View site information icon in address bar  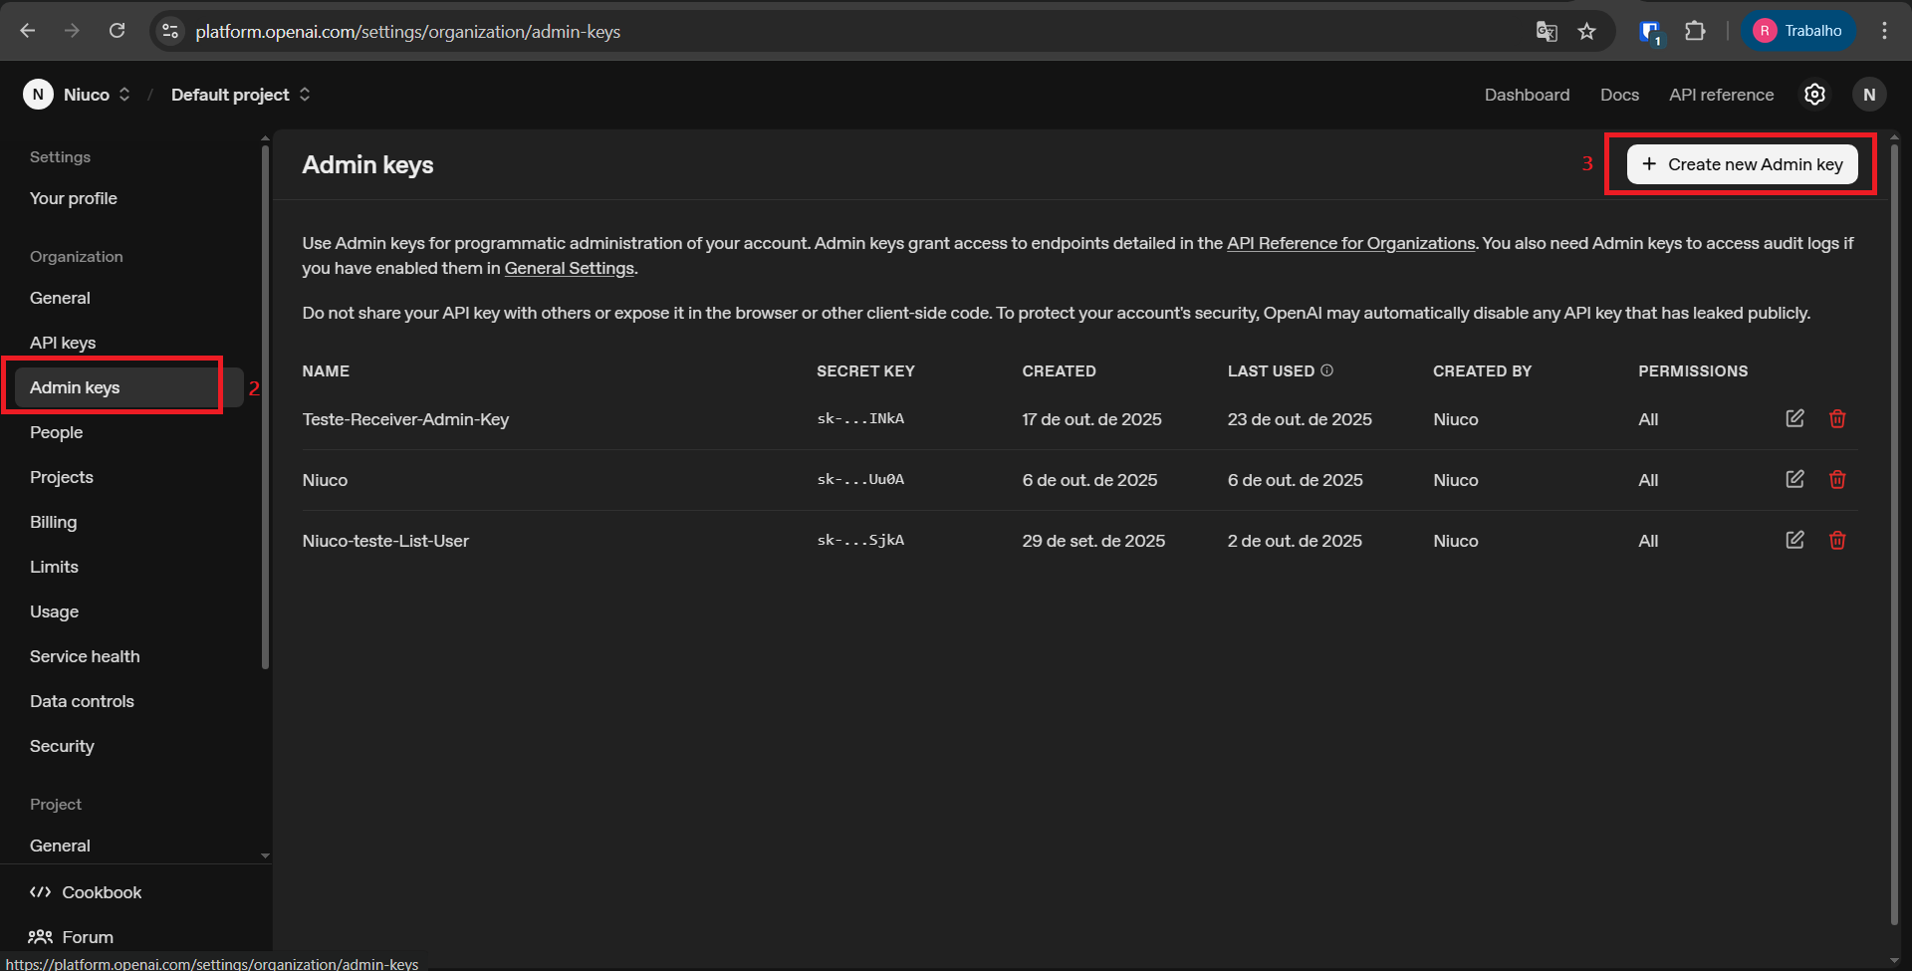[171, 31]
